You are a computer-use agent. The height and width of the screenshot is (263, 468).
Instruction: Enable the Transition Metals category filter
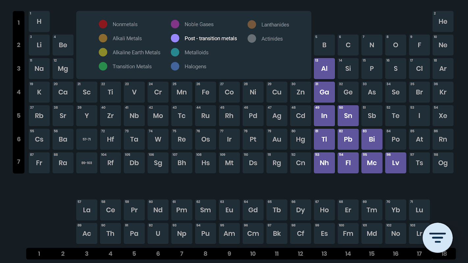132,66
